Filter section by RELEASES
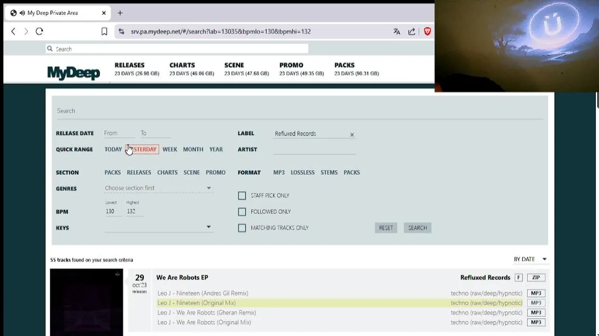 (139, 172)
